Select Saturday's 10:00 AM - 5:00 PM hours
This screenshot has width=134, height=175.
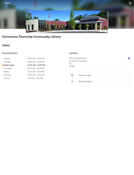[x=36, y=75]
